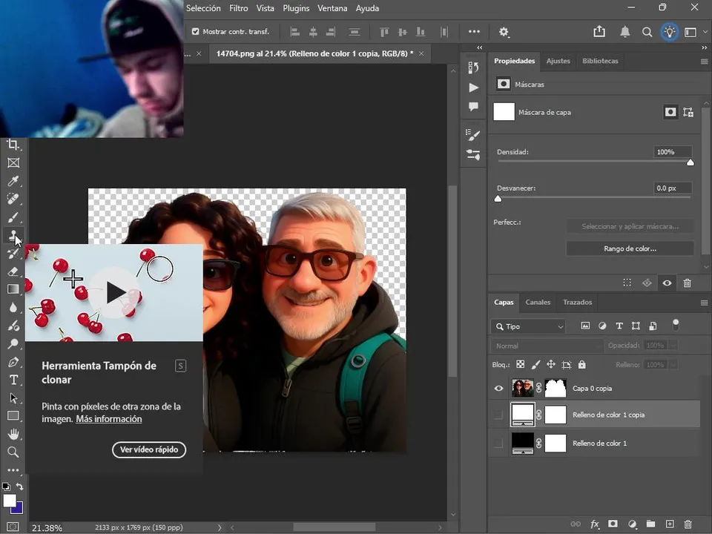Open more alignment options ellipsis
This screenshot has height=534, width=712.
474,31
